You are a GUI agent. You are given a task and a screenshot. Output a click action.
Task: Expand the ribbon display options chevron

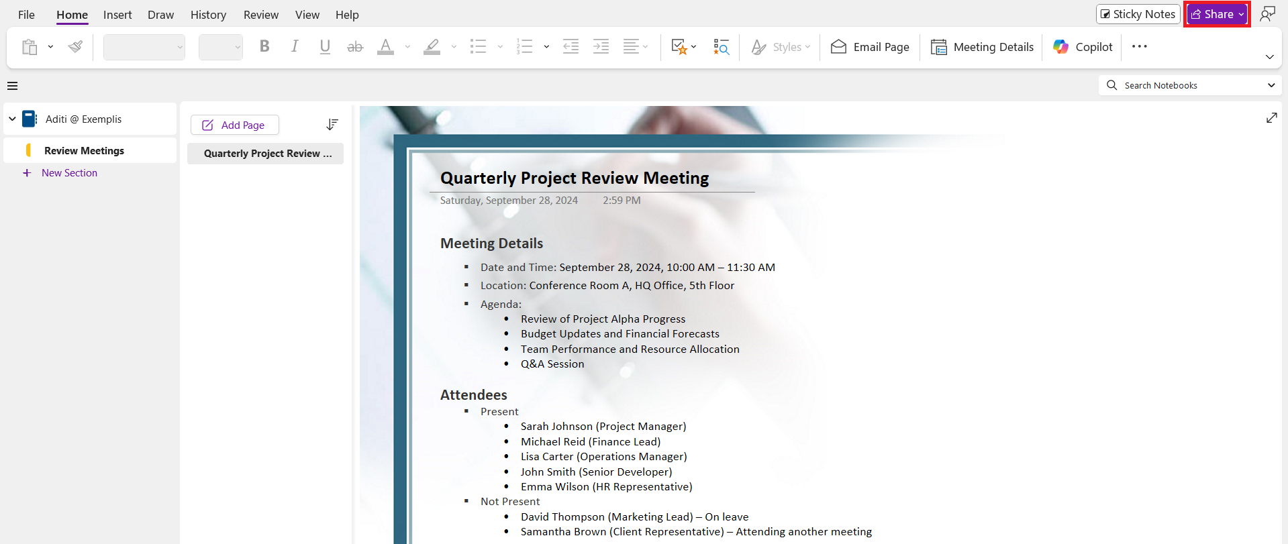coord(1269,57)
